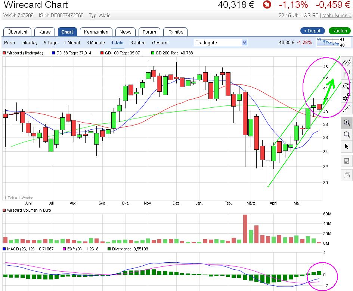Click the red down-trend arrow icon
Image resolution: width=353 pixels, height=291 pixels.
[267, 5]
